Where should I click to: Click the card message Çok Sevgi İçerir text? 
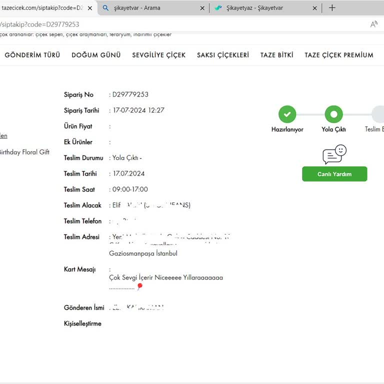pyautogui.click(x=166, y=277)
